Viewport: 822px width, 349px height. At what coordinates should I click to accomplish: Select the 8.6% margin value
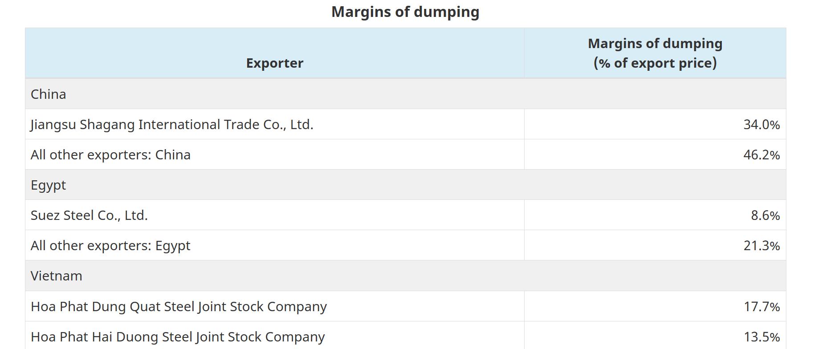[765, 215]
